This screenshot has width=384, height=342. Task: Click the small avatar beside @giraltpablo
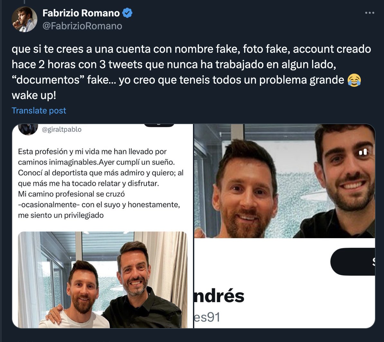tap(28, 129)
